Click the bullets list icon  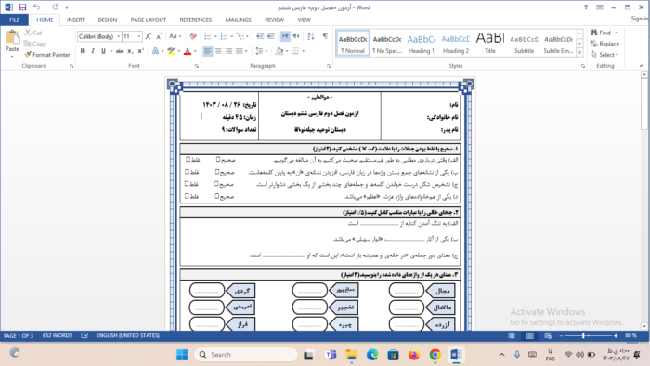[208, 36]
